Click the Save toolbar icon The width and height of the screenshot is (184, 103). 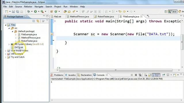pos(14,11)
